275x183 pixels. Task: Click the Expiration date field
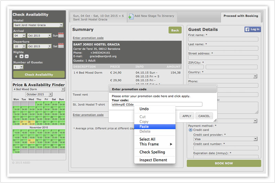pyautogui.click(x=226, y=157)
